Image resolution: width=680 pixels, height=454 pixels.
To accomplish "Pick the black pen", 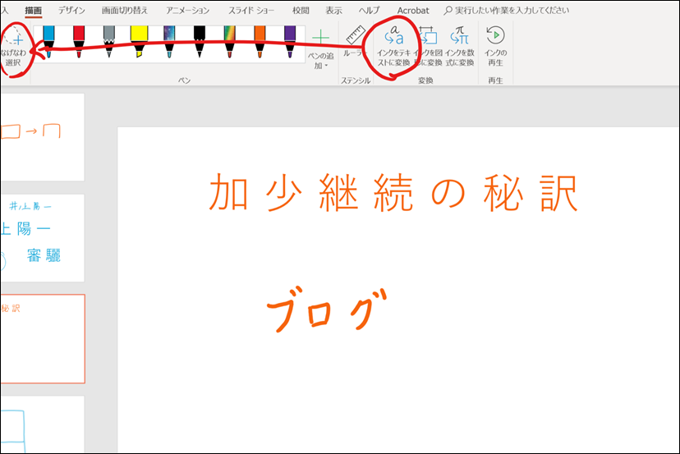I will 199,42.
